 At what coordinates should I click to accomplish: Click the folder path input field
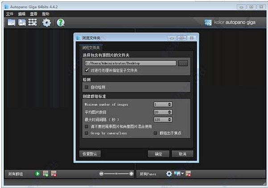click(130, 63)
